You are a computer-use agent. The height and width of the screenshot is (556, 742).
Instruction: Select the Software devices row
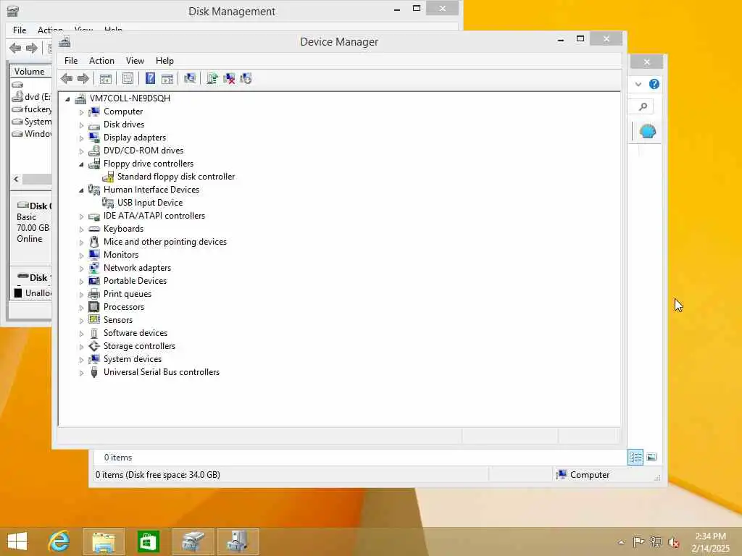coord(136,333)
